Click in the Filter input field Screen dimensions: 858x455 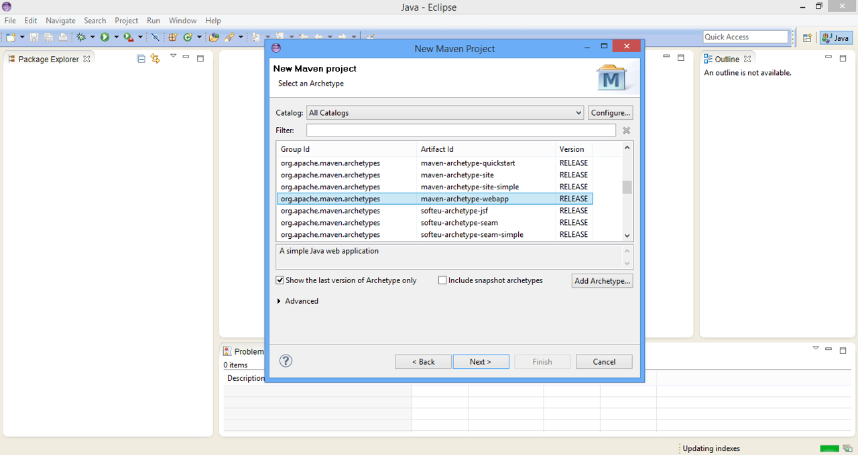[461, 130]
